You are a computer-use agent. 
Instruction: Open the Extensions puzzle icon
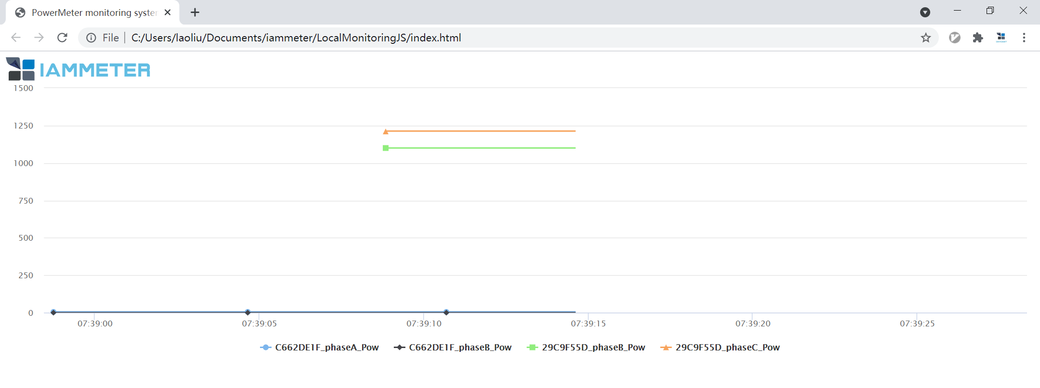point(977,38)
